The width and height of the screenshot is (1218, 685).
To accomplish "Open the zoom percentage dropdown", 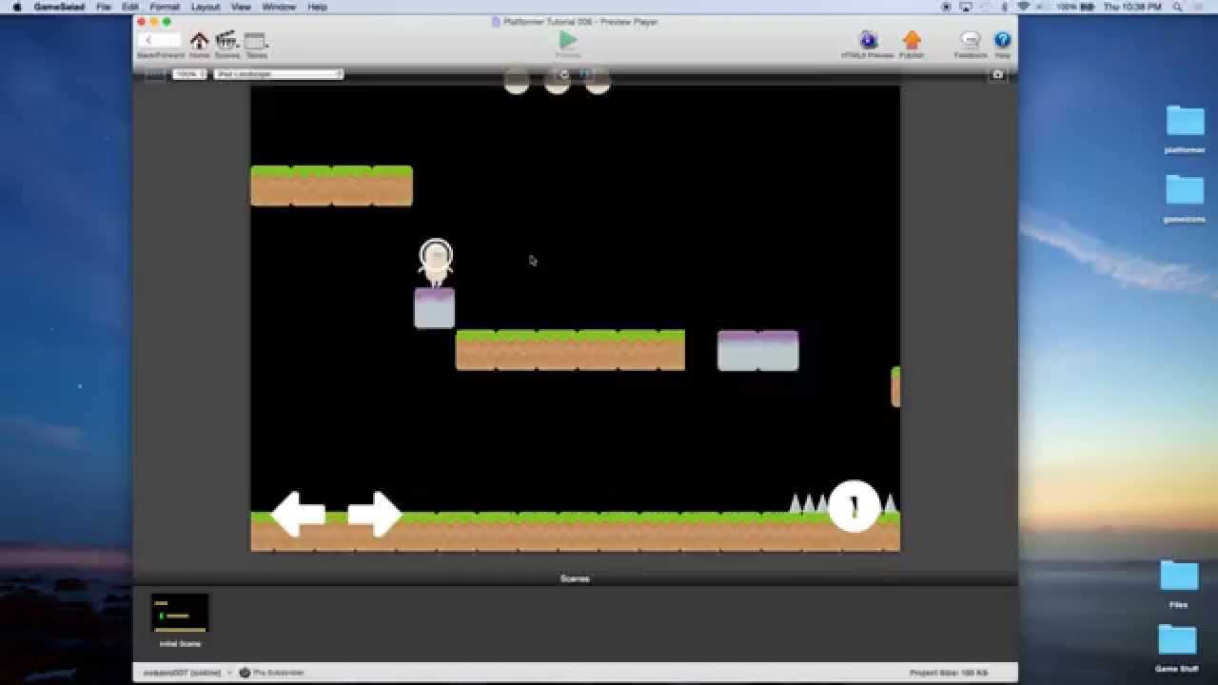I will [x=189, y=74].
